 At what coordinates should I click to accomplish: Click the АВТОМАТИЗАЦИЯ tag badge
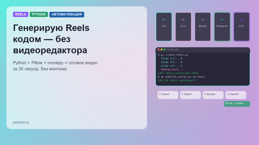coord(67,14)
